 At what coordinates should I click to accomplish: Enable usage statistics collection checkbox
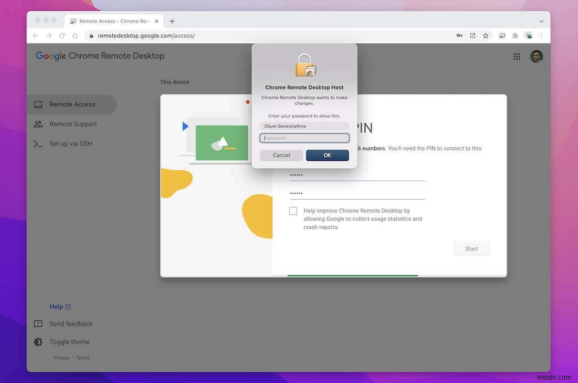click(293, 210)
